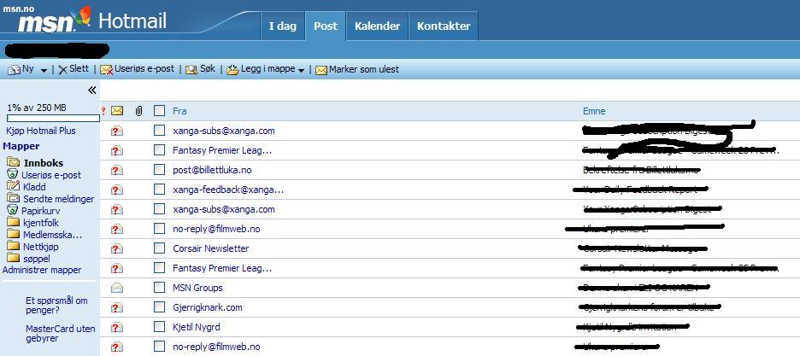Switch to the Post tab
This screenshot has width=800, height=356.
pyautogui.click(x=326, y=26)
